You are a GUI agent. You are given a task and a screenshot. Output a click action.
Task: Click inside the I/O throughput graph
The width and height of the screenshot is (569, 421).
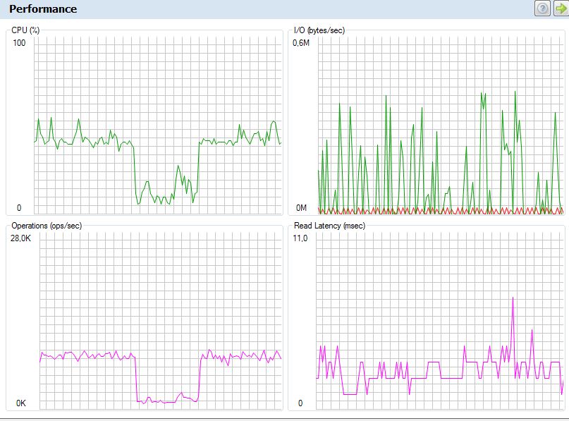click(441, 125)
